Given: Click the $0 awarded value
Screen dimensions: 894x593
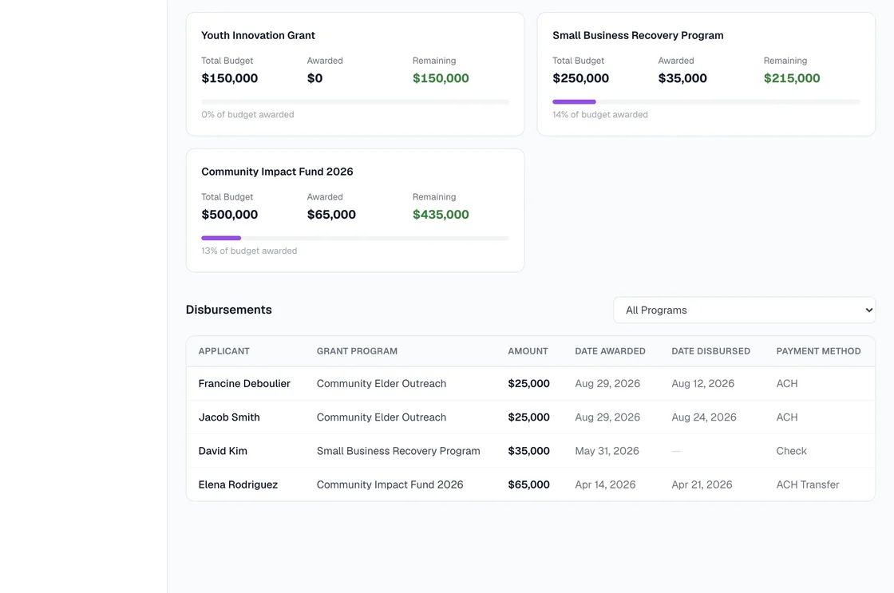Looking at the screenshot, I should click(314, 78).
